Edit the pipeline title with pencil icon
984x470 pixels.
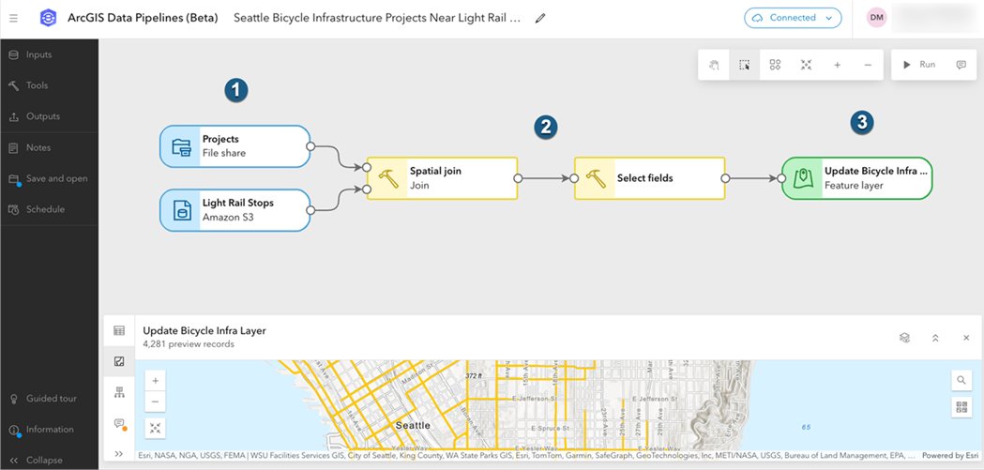coord(540,18)
